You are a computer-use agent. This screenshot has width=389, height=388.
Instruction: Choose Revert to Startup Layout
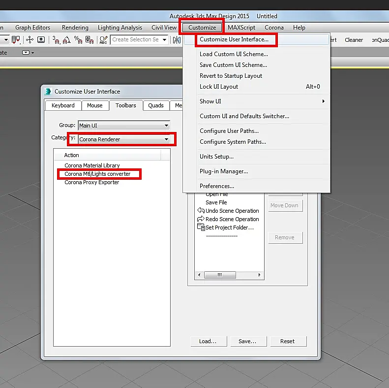(257, 76)
